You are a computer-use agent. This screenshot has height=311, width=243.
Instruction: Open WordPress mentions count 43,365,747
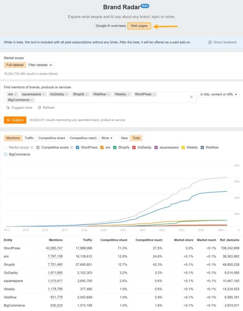tap(54, 248)
